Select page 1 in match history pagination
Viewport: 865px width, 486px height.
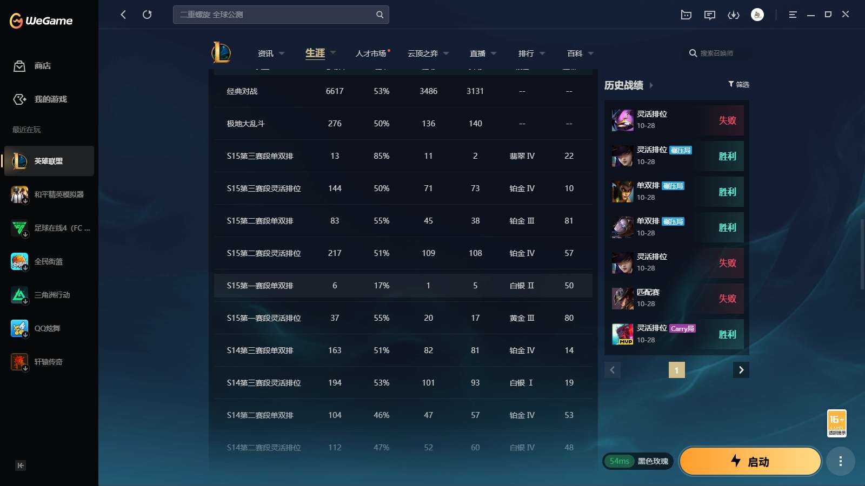(x=676, y=370)
